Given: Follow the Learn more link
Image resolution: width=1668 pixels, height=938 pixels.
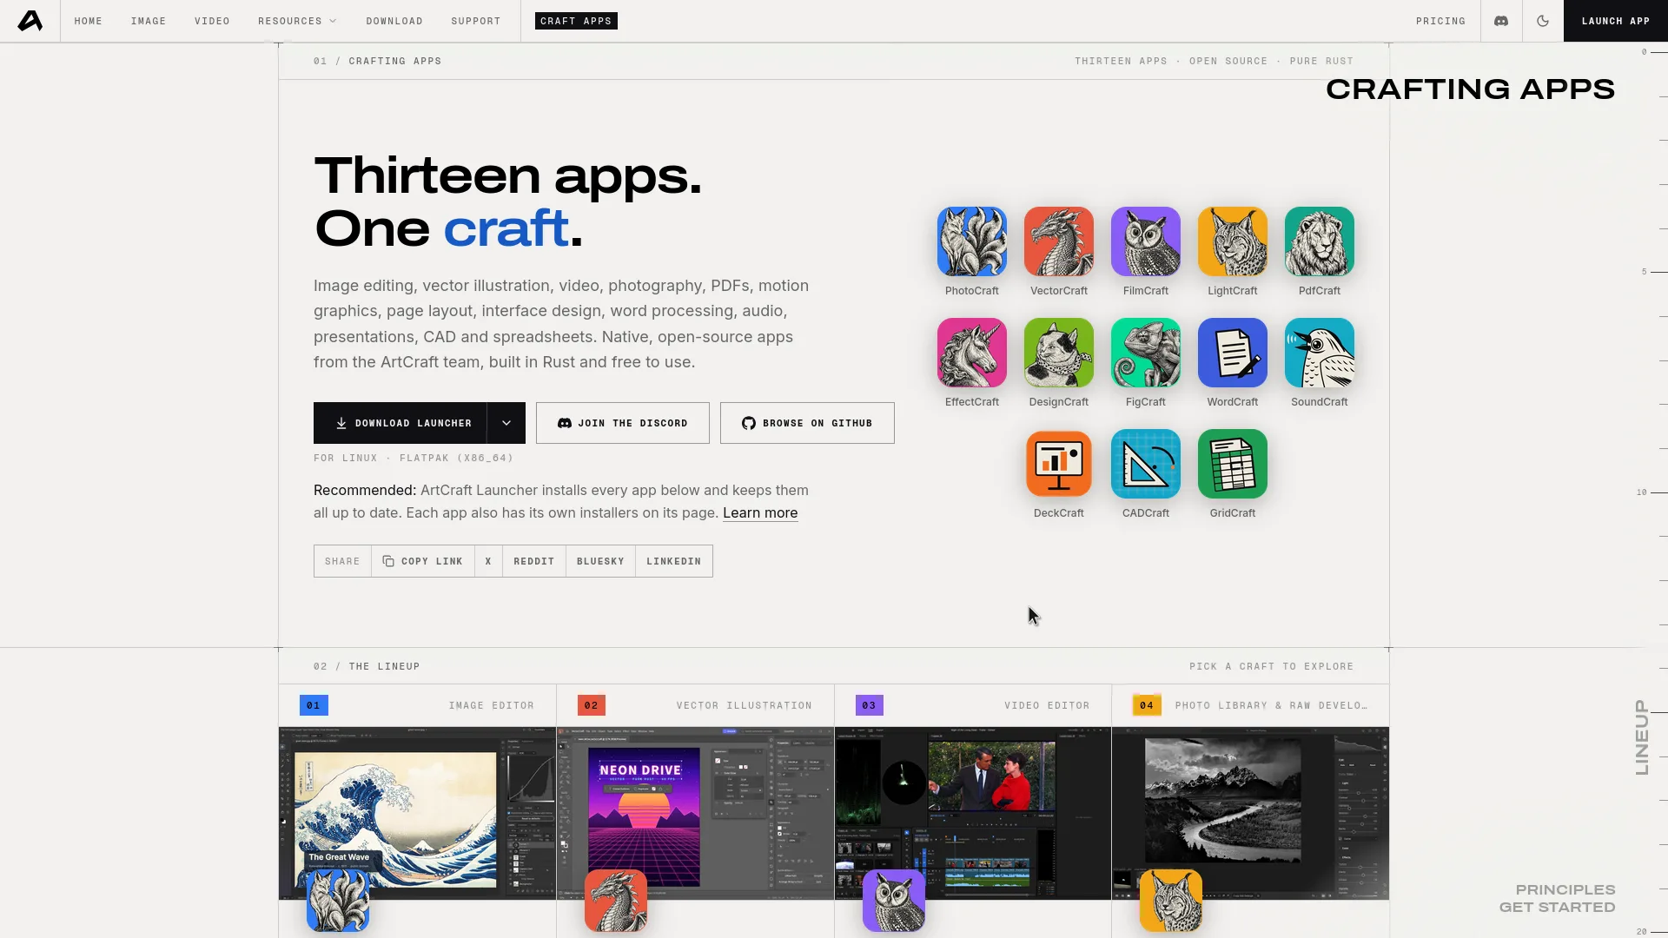Looking at the screenshot, I should [760, 513].
